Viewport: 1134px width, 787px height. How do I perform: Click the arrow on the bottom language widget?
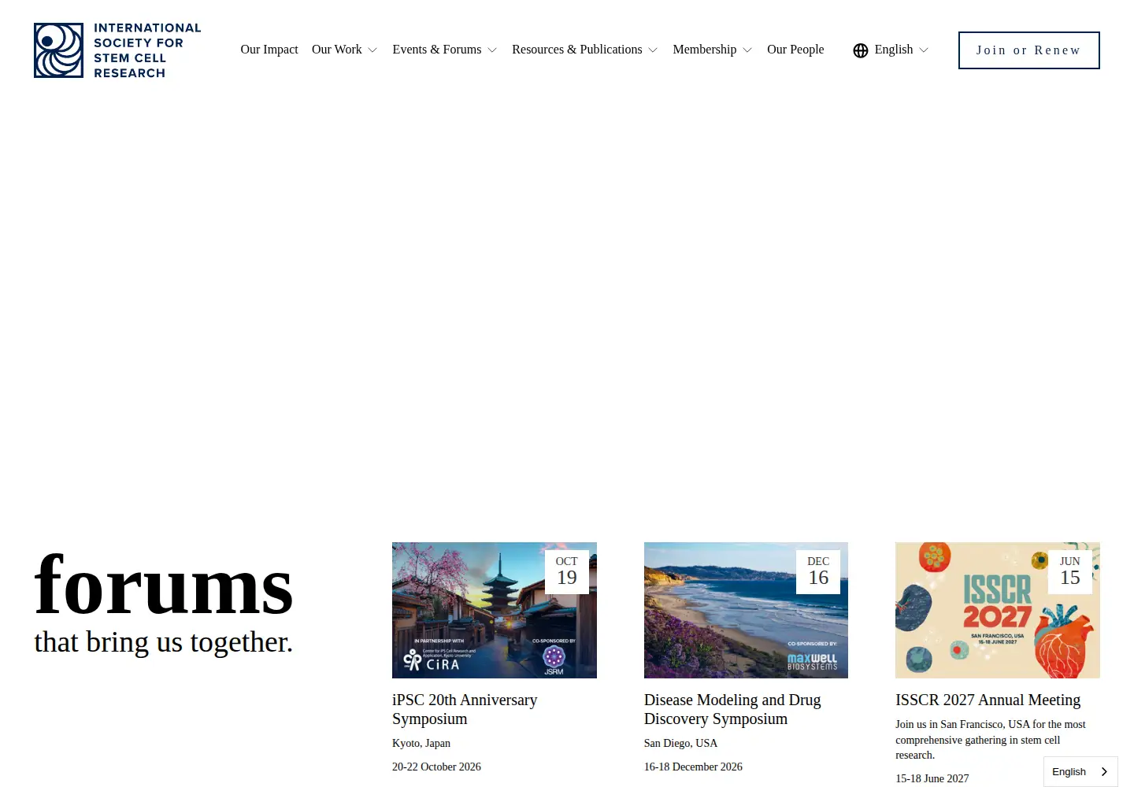pyautogui.click(x=1104, y=772)
